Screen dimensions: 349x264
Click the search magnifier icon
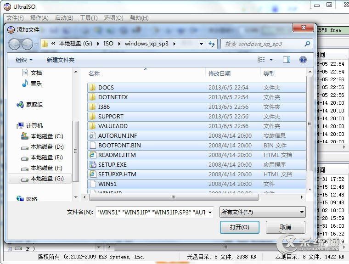pyautogui.click(x=307, y=44)
